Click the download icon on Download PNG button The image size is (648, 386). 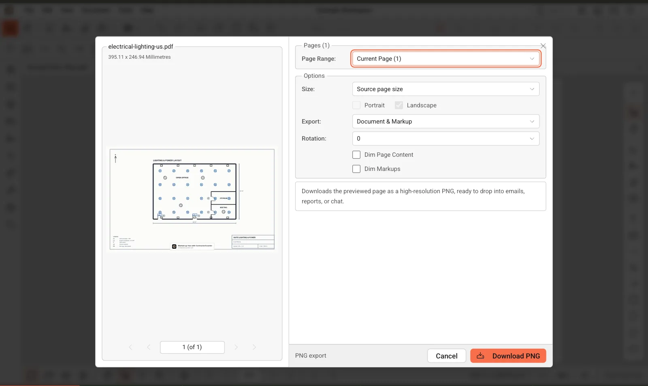[x=480, y=356]
